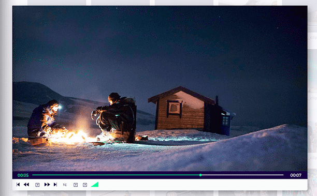Click the rewind double-arrow icon
317x196 pixels.
tap(26, 185)
